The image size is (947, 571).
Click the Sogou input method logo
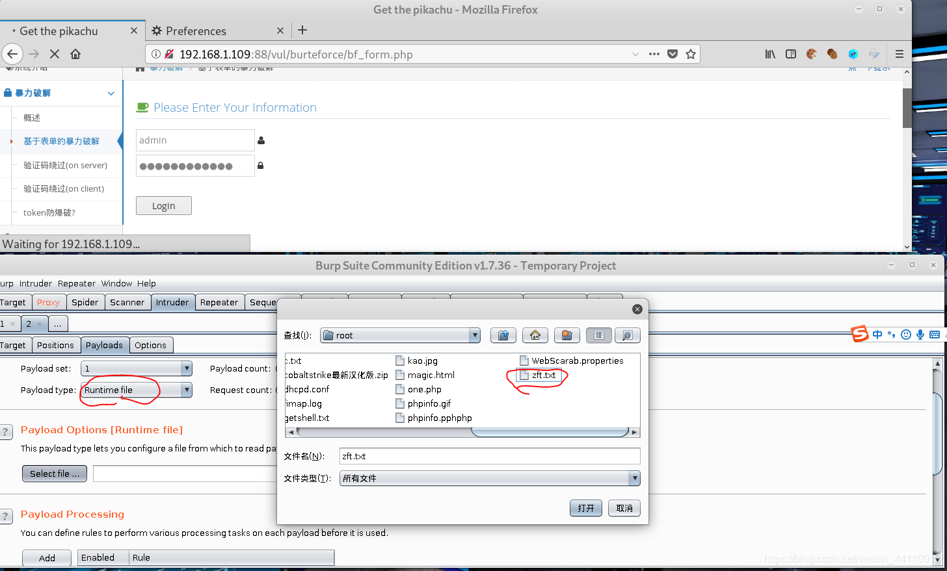pyautogui.click(x=860, y=334)
